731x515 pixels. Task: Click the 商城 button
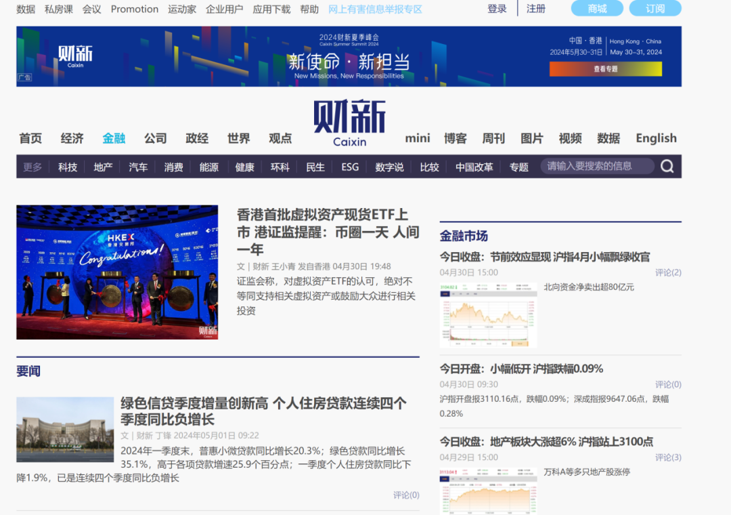click(597, 8)
